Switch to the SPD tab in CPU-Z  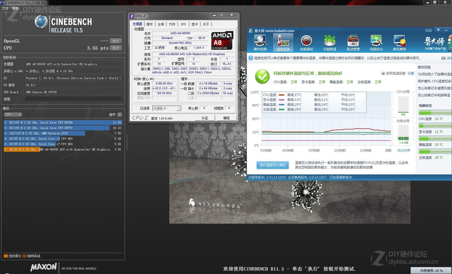pyautogui.click(x=183, y=24)
